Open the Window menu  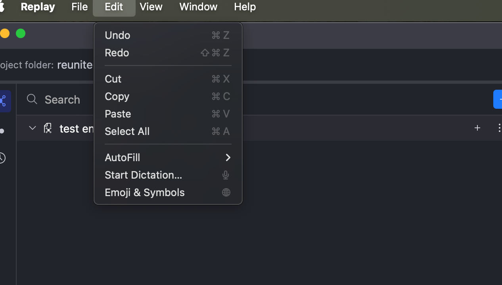[x=198, y=7]
